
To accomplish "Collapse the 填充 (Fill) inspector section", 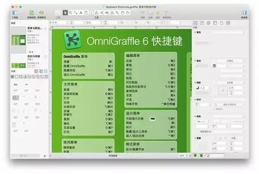I will [x=195, y=32].
